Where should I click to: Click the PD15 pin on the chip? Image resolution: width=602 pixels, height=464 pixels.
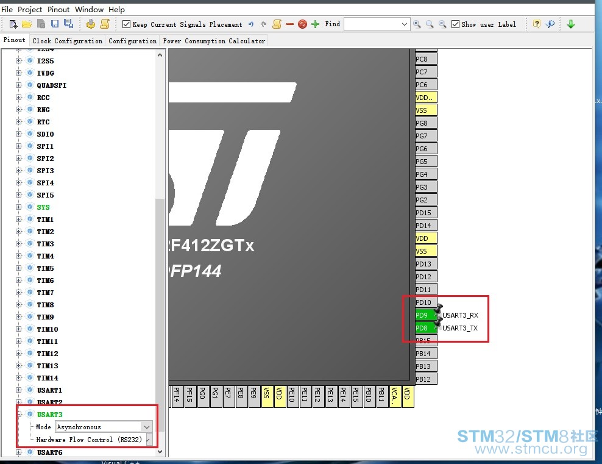[x=426, y=212]
